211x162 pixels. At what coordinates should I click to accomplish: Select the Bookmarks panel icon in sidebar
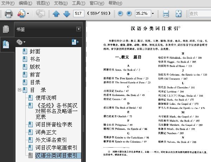click(x=6, y=45)
